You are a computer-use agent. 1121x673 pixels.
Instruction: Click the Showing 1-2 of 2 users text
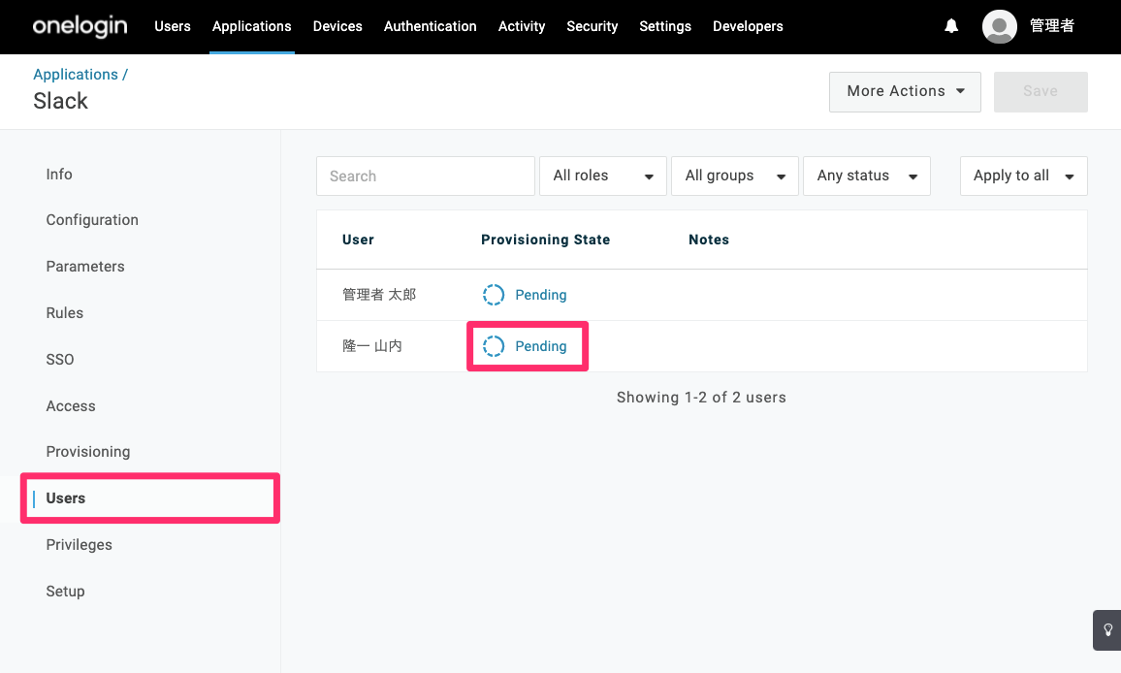(701, 398)
